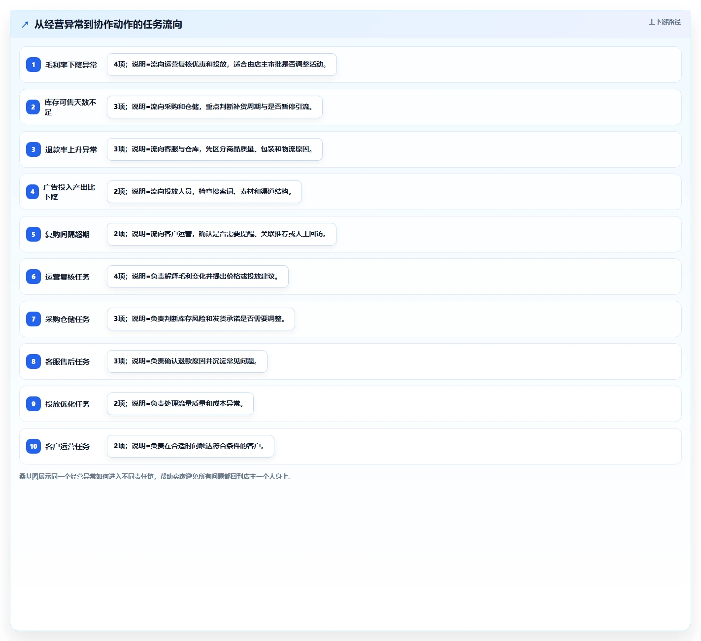This screenshot has width=701, height=641.
Task: Click the description 负责解释毛利变化并提出价格或投放建议
Action: click(198, 277)
